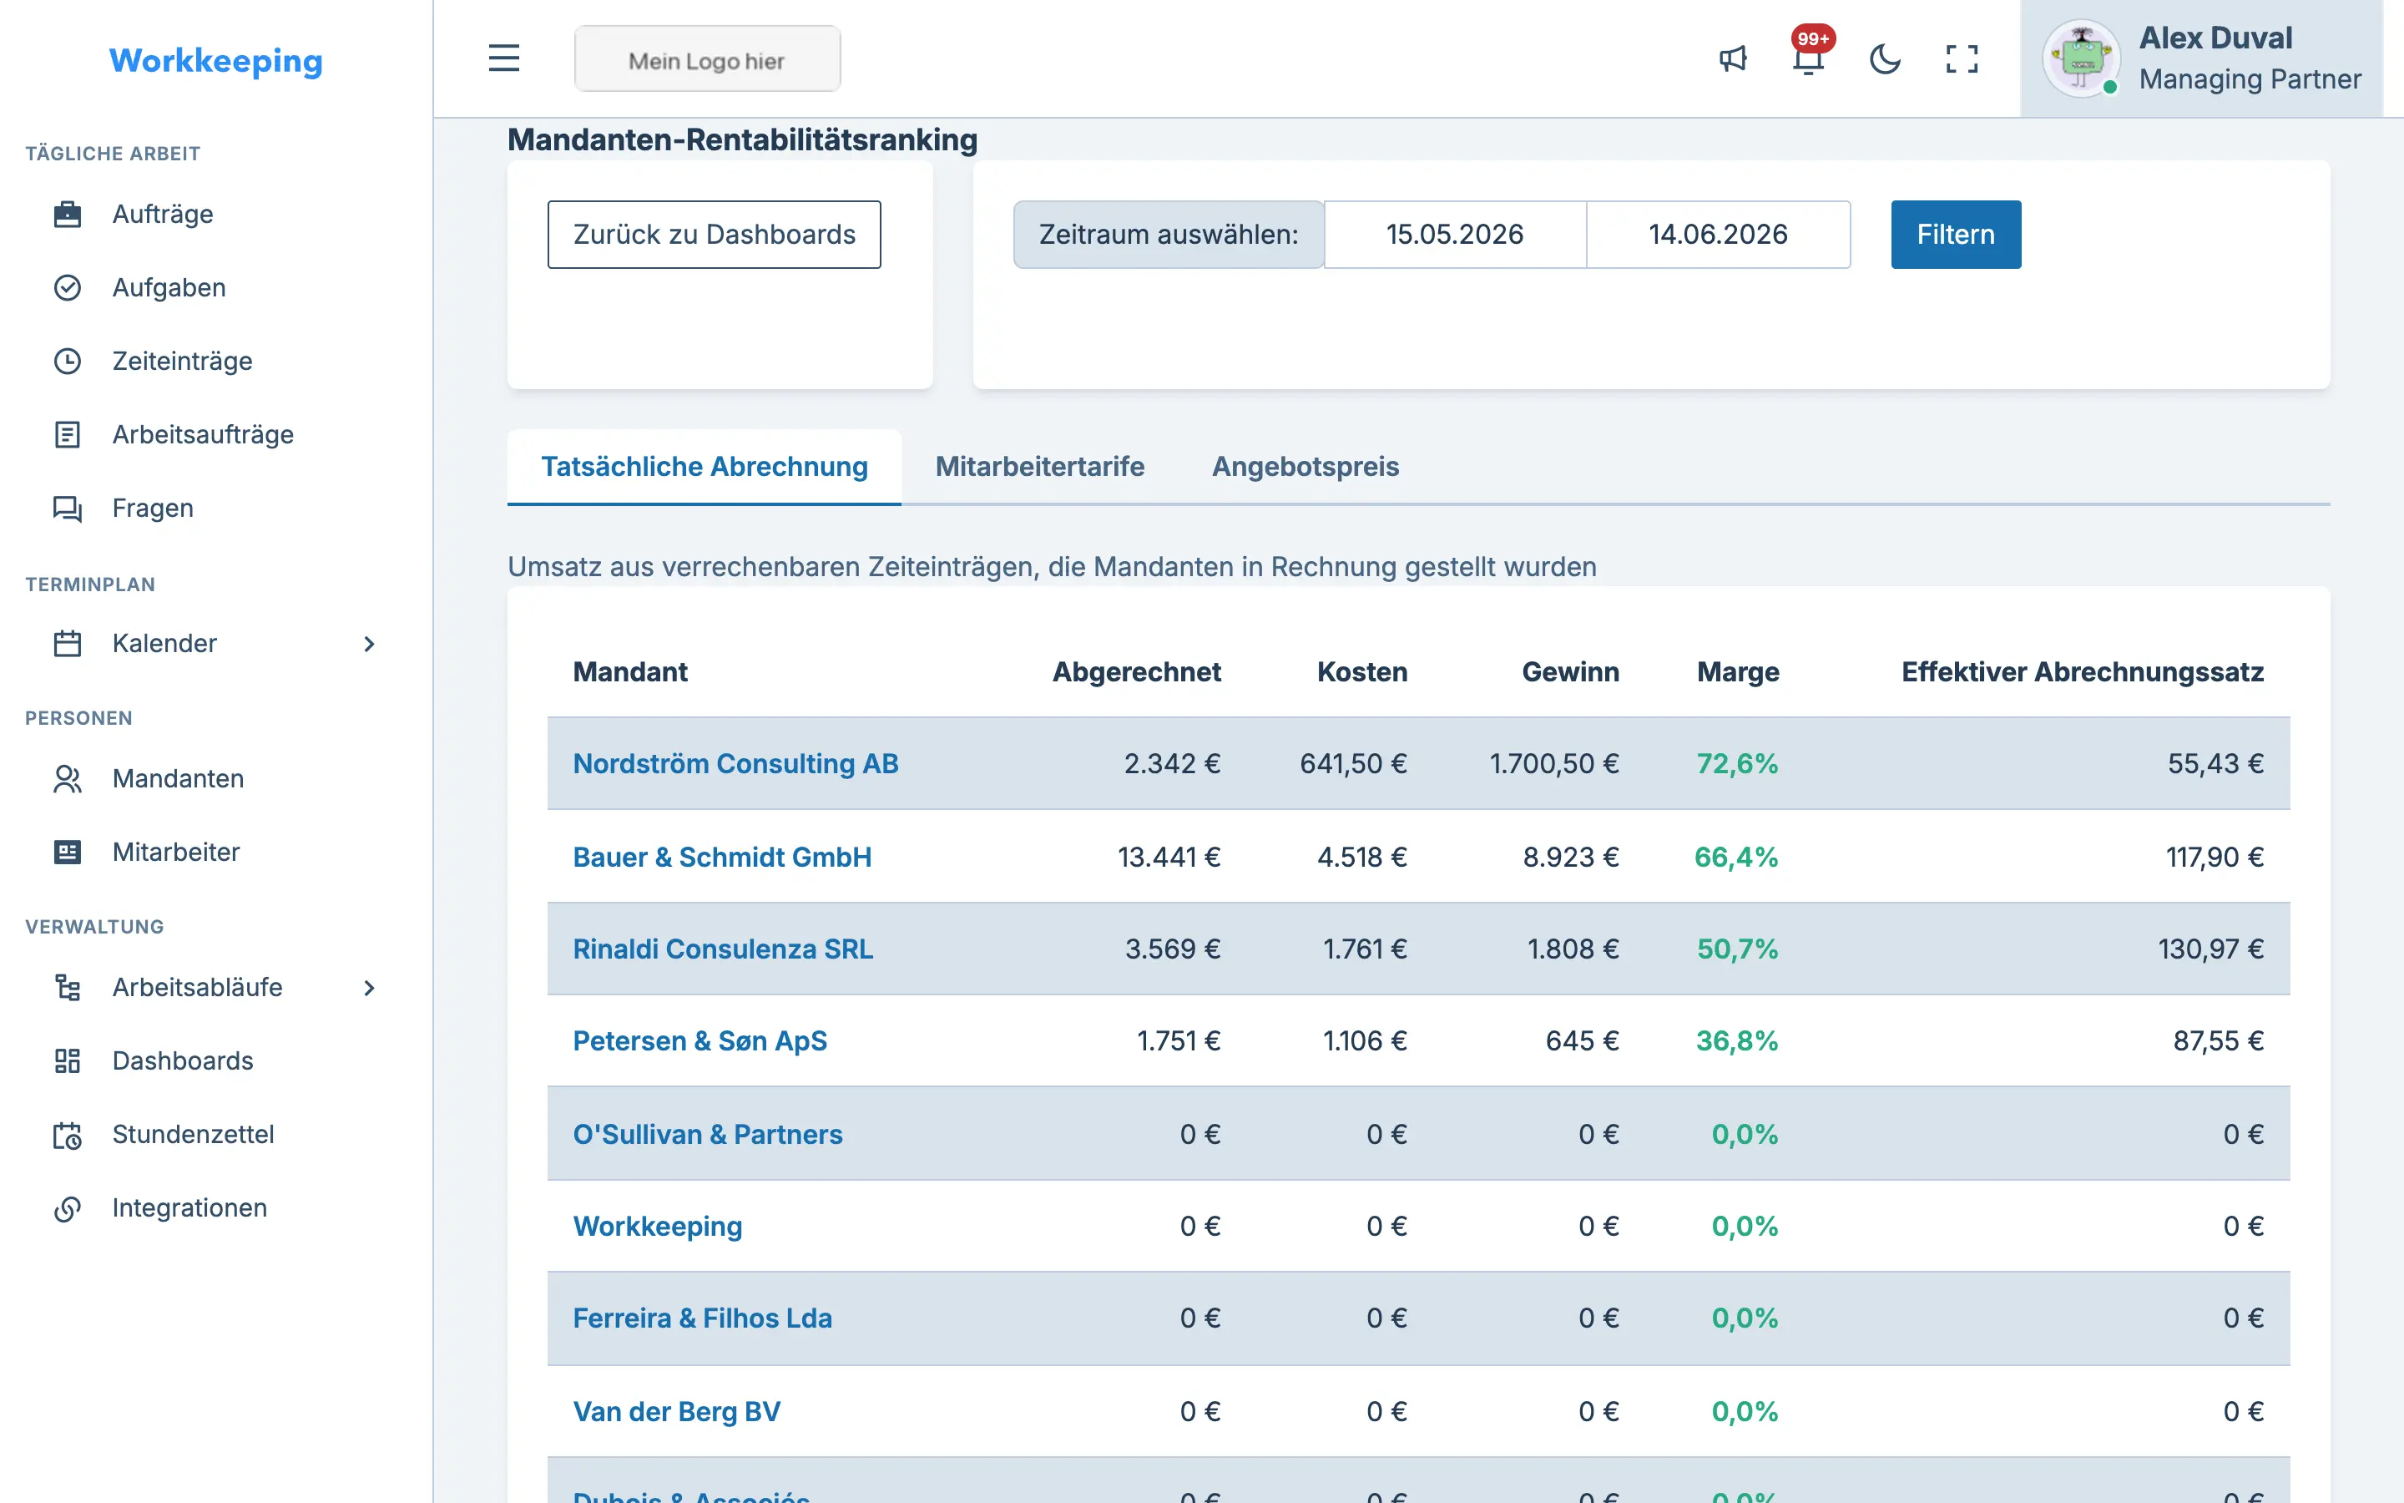
Task: Click the start date field 15.05.2026
Action: [1454, 235]
